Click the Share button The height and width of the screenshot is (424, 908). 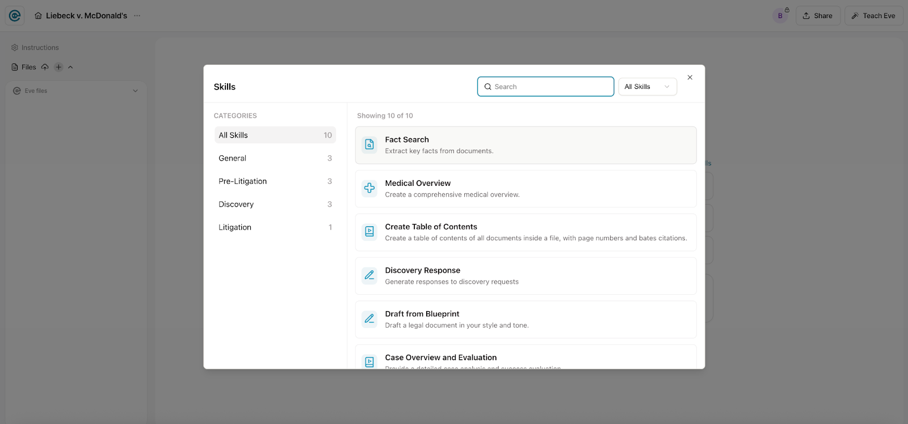(818, 16)
